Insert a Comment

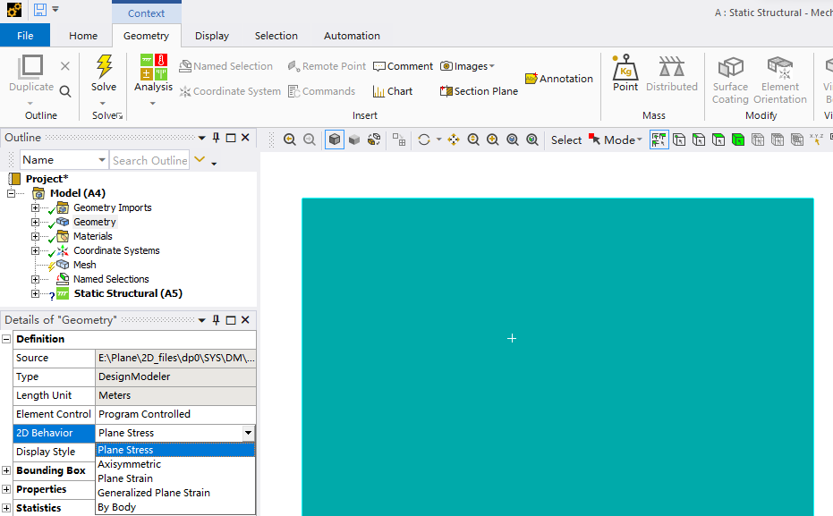click(x=403, y=66)
